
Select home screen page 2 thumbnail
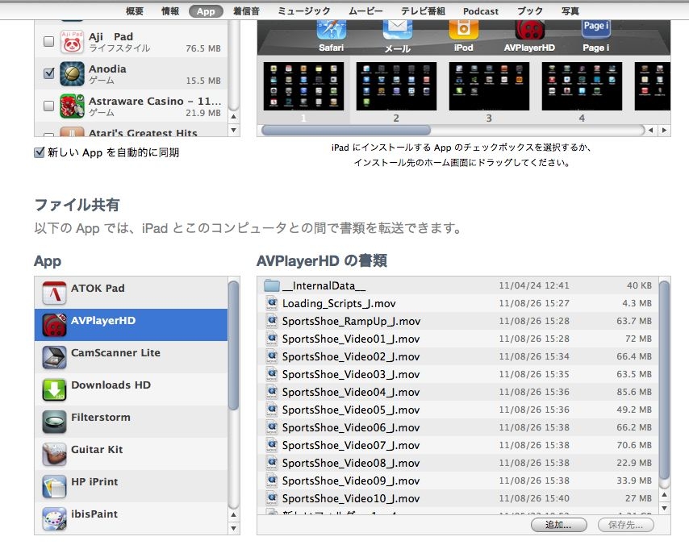pyautogui.click(x=396, y=86)
